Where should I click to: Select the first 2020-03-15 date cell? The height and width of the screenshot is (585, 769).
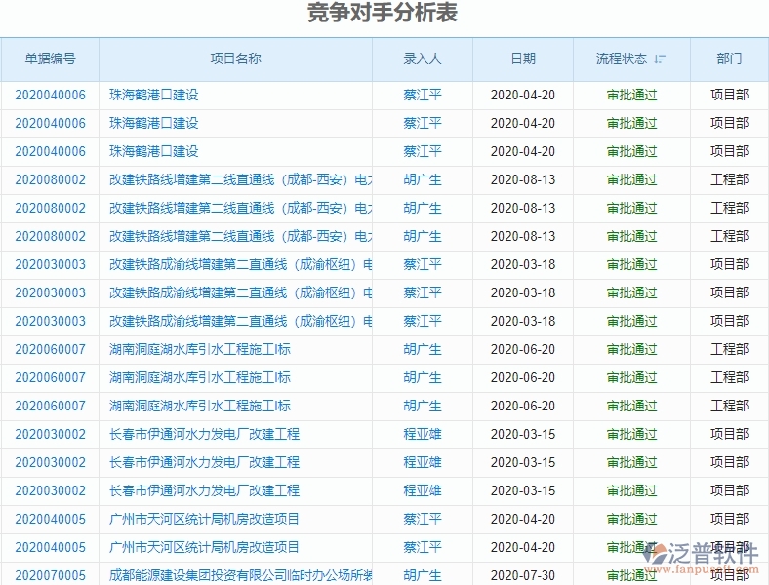pos(523,434)
